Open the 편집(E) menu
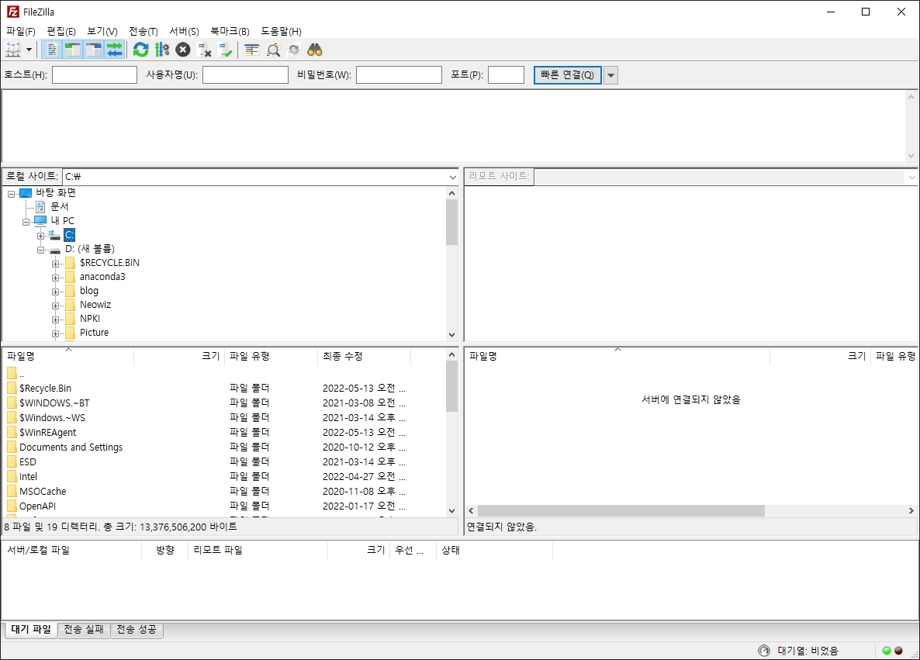The height and width of the screenshot is (660, 920). click(61, 31)
